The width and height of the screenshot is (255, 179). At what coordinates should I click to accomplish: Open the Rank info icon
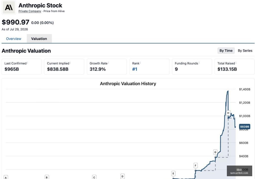click(x=140, y=63)
